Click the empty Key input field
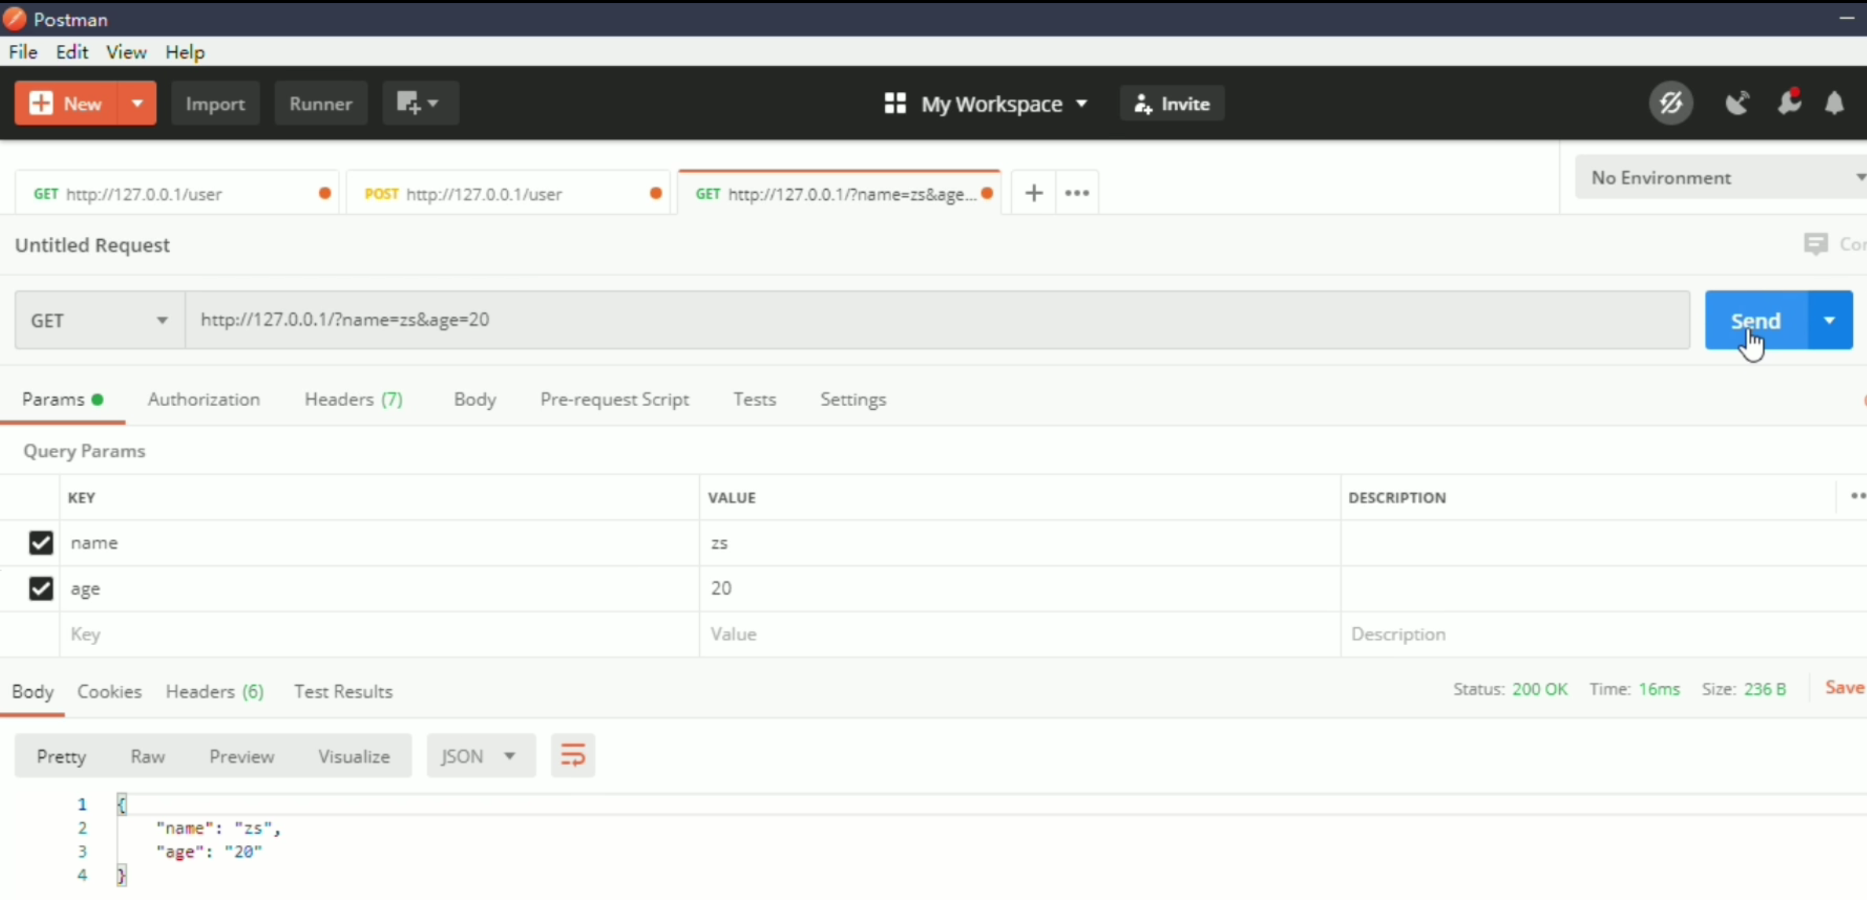 380,634
